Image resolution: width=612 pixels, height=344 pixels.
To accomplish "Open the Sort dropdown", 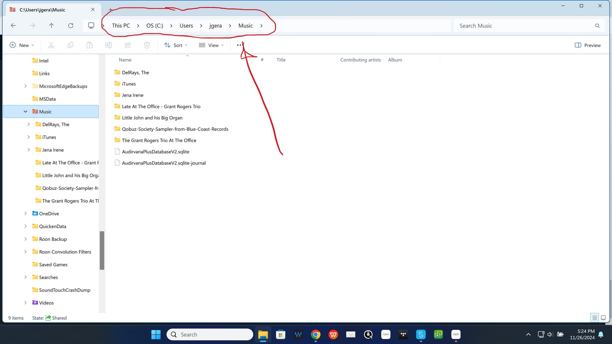I will (176, 45).
